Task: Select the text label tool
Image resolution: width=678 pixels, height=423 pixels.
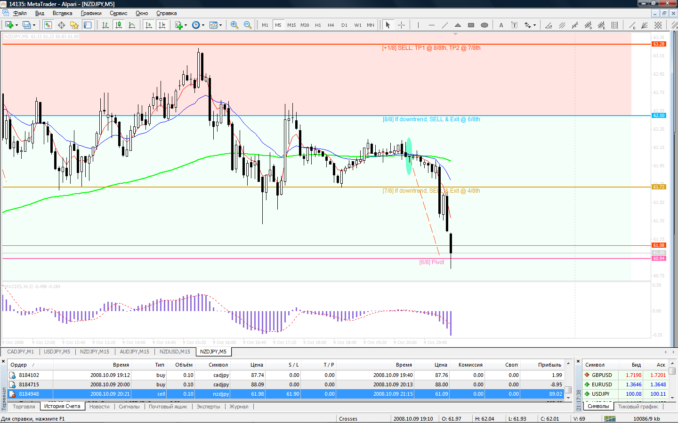Action: tap(514, 25)
